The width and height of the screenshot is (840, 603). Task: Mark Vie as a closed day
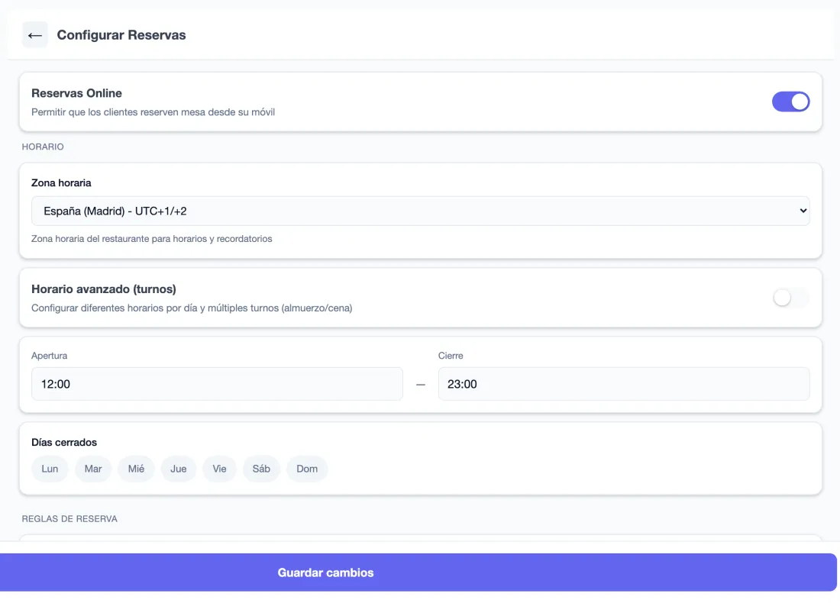220,469
